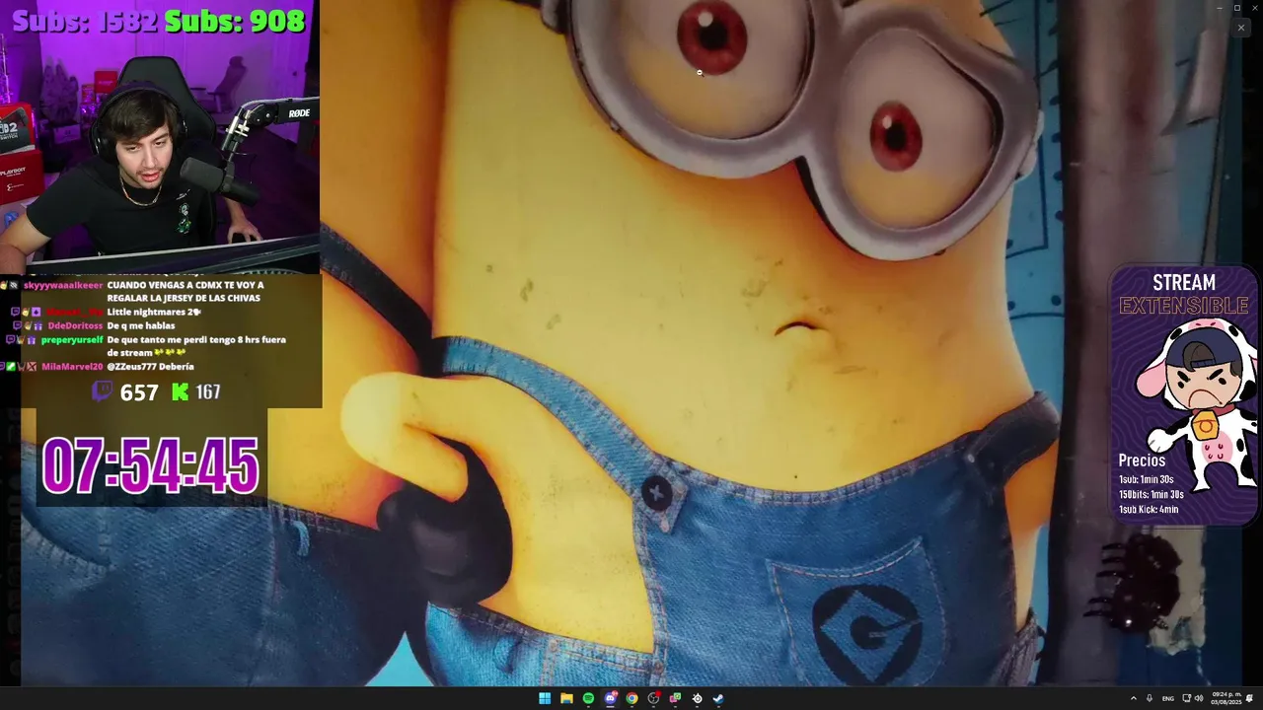1263x710 pixels.
Task: Open SteelSeries app from the taskbar
Action: click(697, 698)
